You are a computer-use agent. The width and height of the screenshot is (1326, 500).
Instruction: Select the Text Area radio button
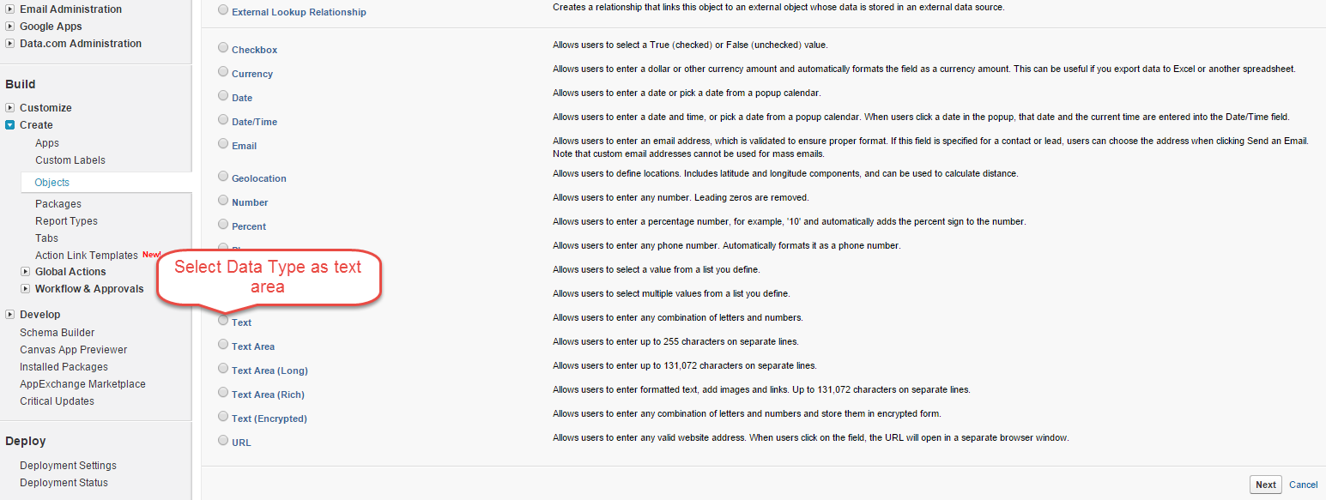tap(223, 345)
